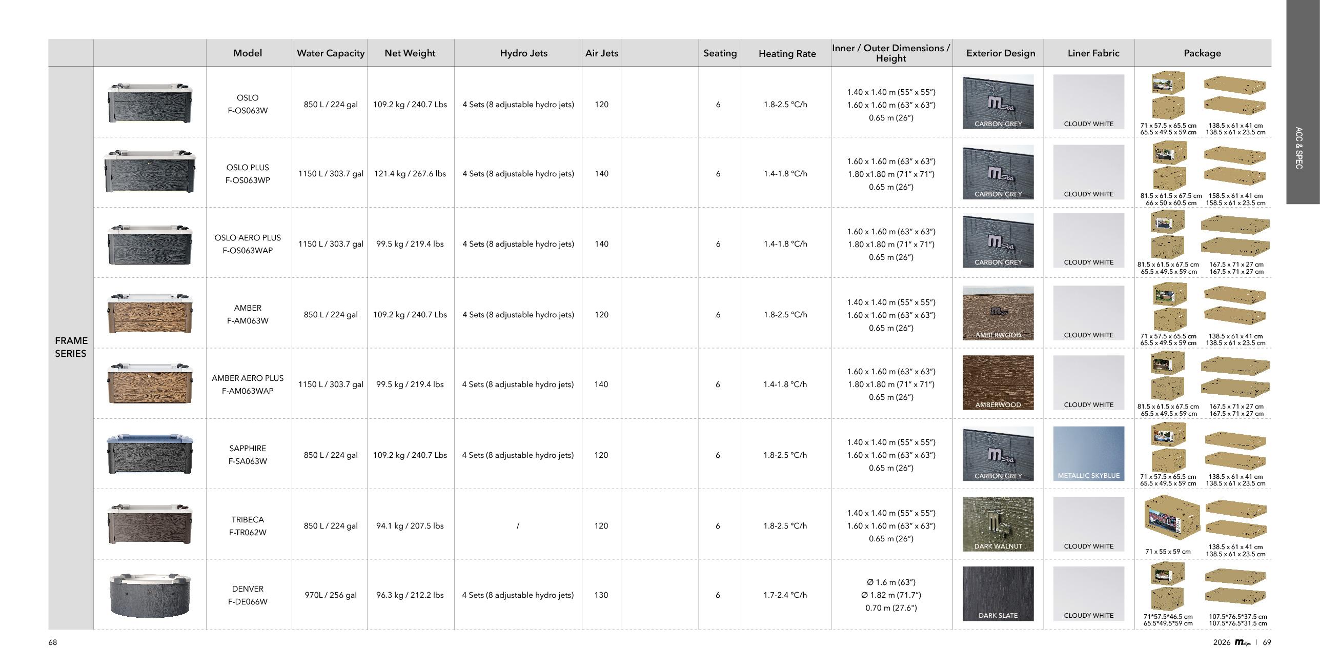Click the MSpa logo in footer
The image size is (1320, 669).
pos(1242,642)
